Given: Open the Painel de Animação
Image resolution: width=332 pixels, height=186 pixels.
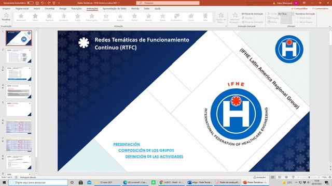Looking at the screenshot, I should click(253, 14).
